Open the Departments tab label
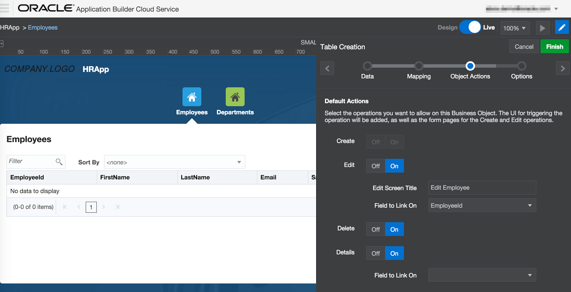 [235, 112]
